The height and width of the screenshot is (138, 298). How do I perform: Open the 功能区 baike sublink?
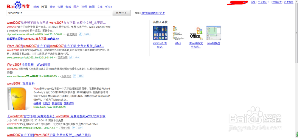pyautogui.click(x=46, y=104)
